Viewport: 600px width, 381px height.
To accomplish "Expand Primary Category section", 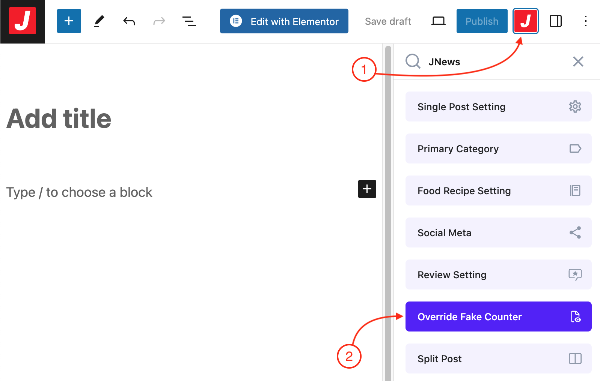I will click(x=498, y=149).
